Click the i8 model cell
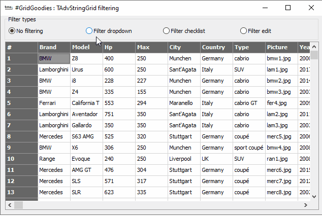This screenshot has height=216, width=322. [86, 81]
